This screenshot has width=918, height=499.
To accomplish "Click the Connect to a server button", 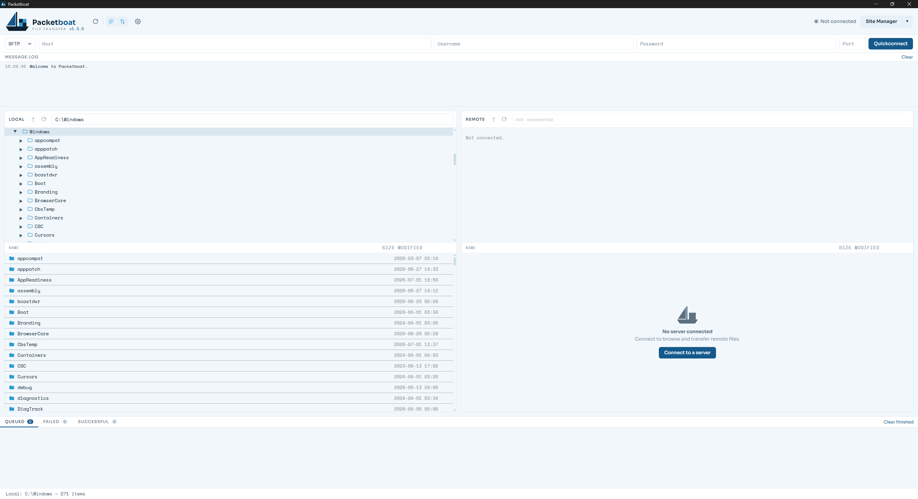I will click(x=687, y=353).
